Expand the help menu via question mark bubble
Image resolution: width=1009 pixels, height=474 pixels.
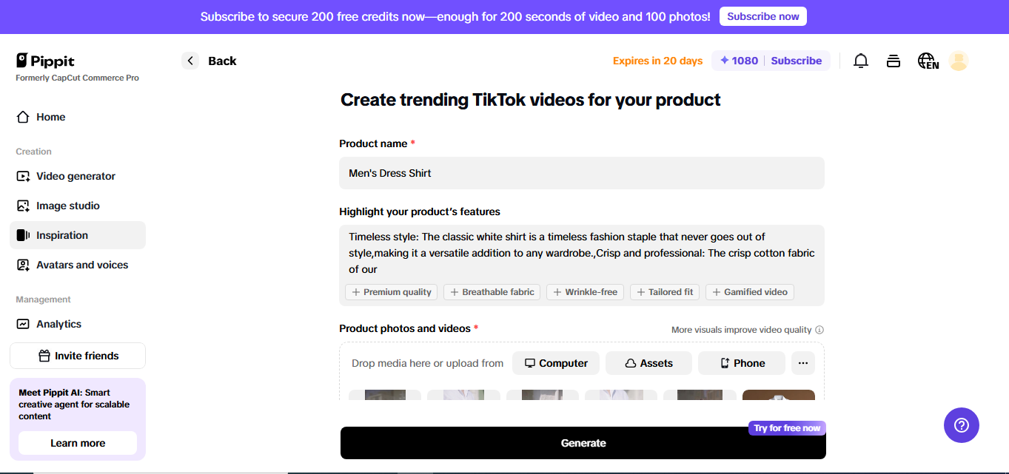pos(961,425)
